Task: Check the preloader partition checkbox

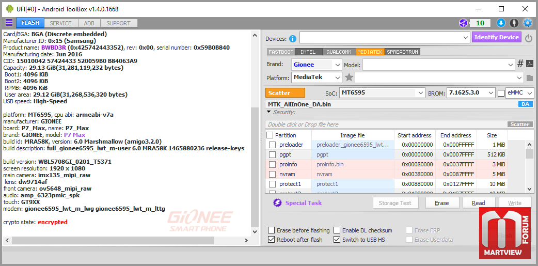Action: [272, 145]
